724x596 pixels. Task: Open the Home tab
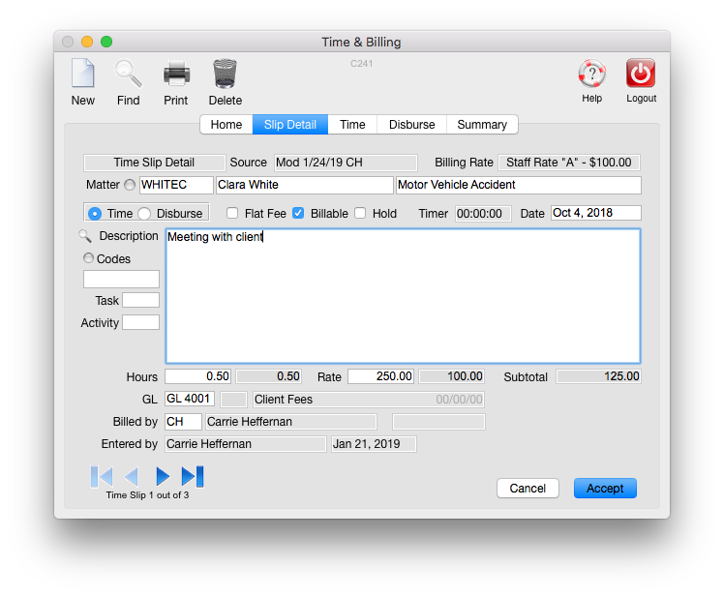click(x=226, y=125)
